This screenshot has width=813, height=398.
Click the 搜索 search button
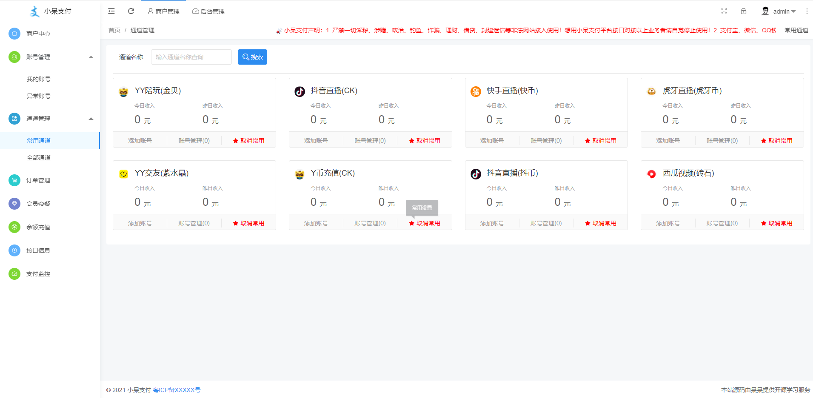point(252,57)
